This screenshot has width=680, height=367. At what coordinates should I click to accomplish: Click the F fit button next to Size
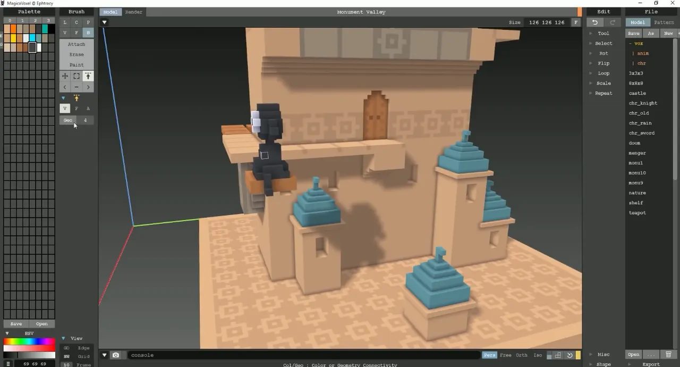(x=575, y=22)
